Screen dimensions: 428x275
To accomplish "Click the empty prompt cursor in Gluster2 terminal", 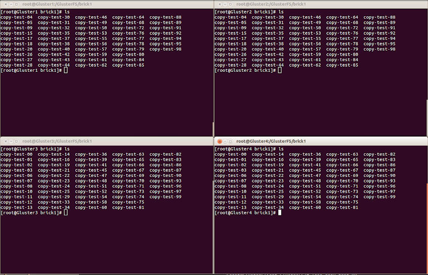I will pos(280,70).
